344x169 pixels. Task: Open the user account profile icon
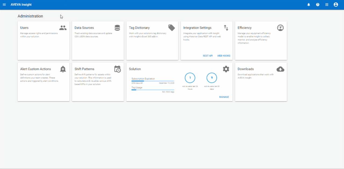click(x=336, y=5)
